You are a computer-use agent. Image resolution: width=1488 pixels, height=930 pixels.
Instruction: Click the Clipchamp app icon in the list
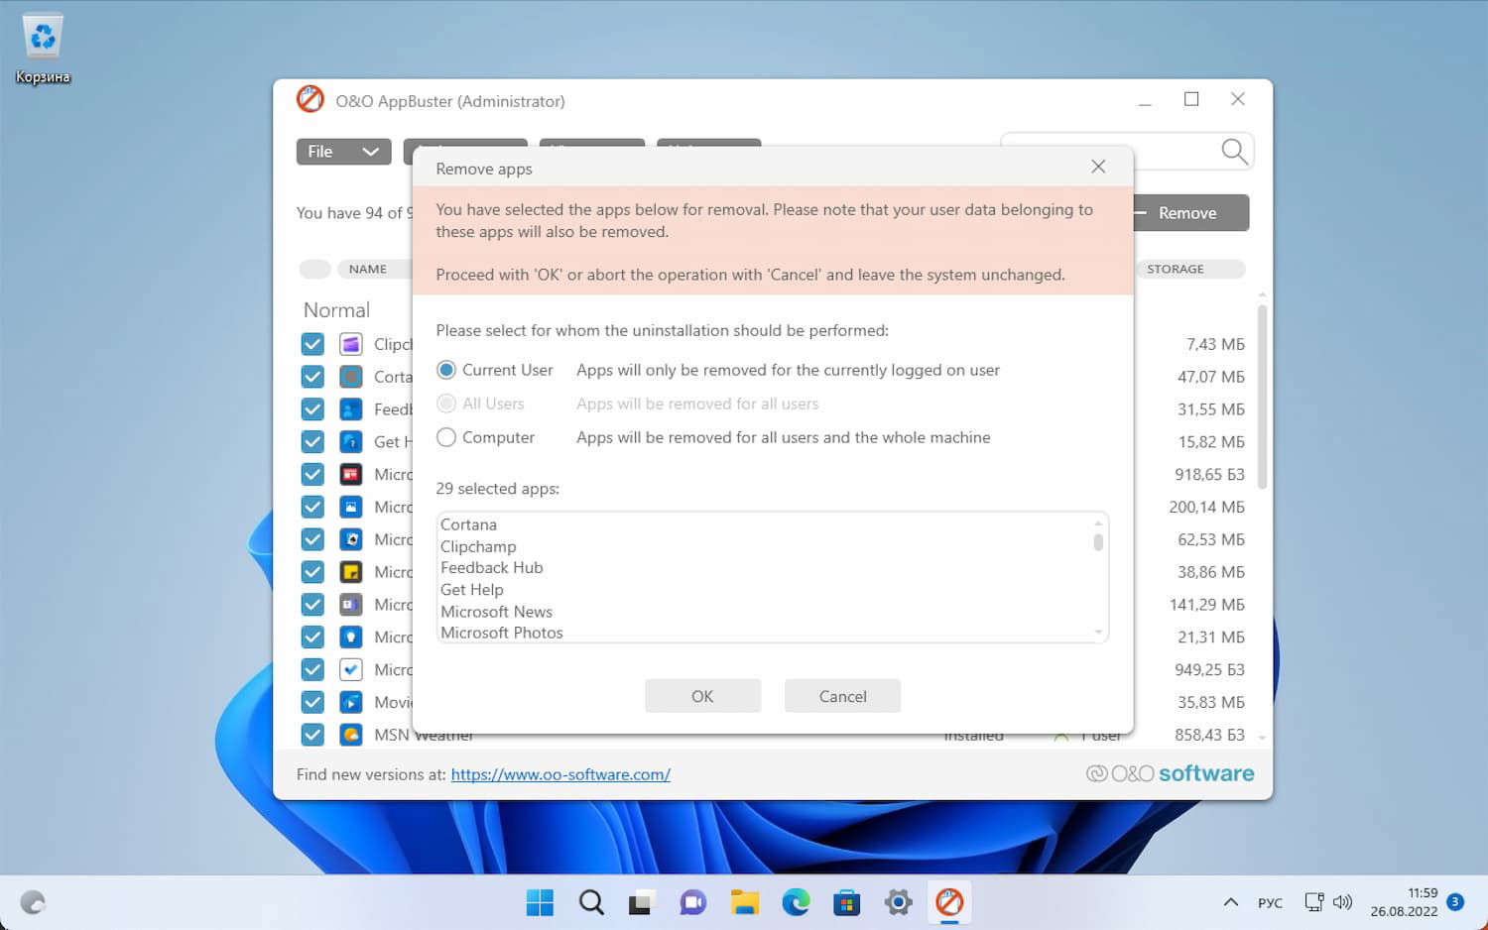[x=351, y=344]
